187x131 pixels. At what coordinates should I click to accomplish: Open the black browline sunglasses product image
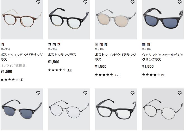tap(22, 109)
